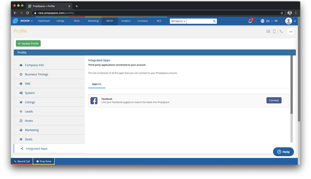Bookmark page with the star icon
Image resolution: width=311 pixels, height=179 pixels.
tap(282, 13)
